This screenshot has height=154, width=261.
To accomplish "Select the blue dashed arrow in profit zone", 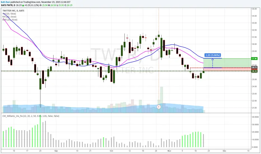I will point(213,63).
